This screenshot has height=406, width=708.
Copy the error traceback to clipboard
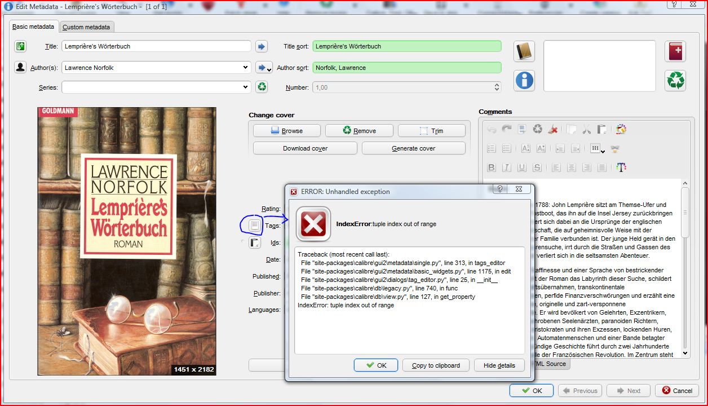[436, 365]
